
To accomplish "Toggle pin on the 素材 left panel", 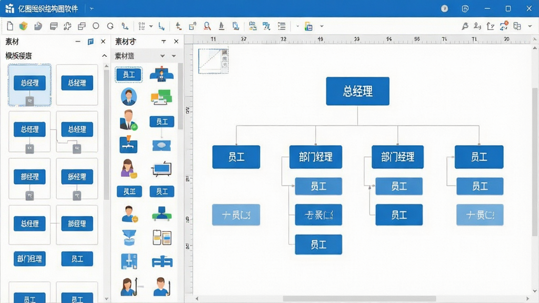I will tap(91, 42).
